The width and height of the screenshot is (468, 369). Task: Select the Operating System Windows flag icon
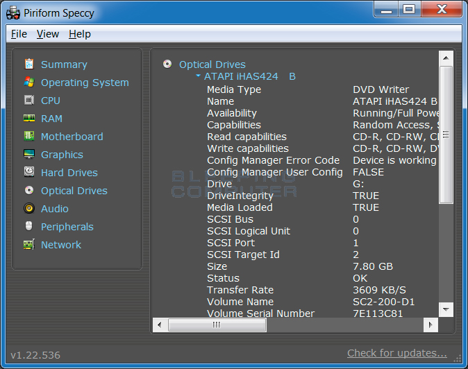(29, 82)
